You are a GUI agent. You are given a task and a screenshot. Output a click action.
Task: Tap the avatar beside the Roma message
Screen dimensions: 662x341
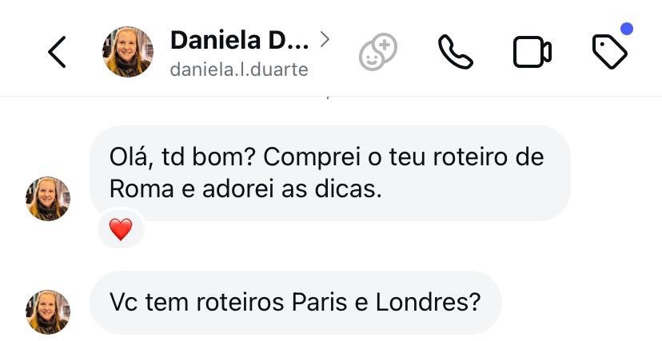[x=48, y=199]
